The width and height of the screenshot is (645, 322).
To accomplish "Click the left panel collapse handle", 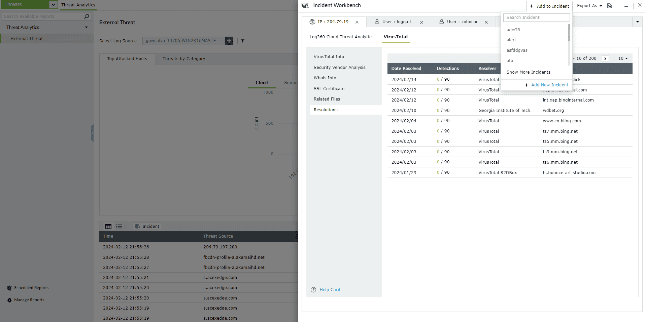I will 92,133.
